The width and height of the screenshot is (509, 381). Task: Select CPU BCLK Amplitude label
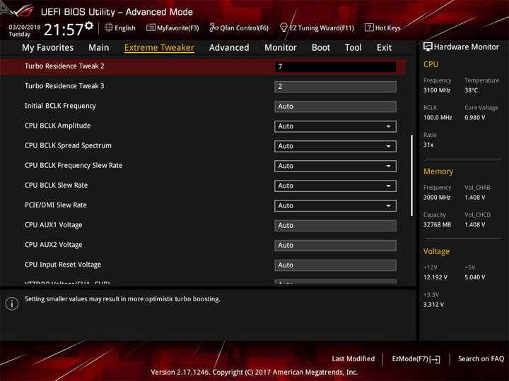(57, 126)
